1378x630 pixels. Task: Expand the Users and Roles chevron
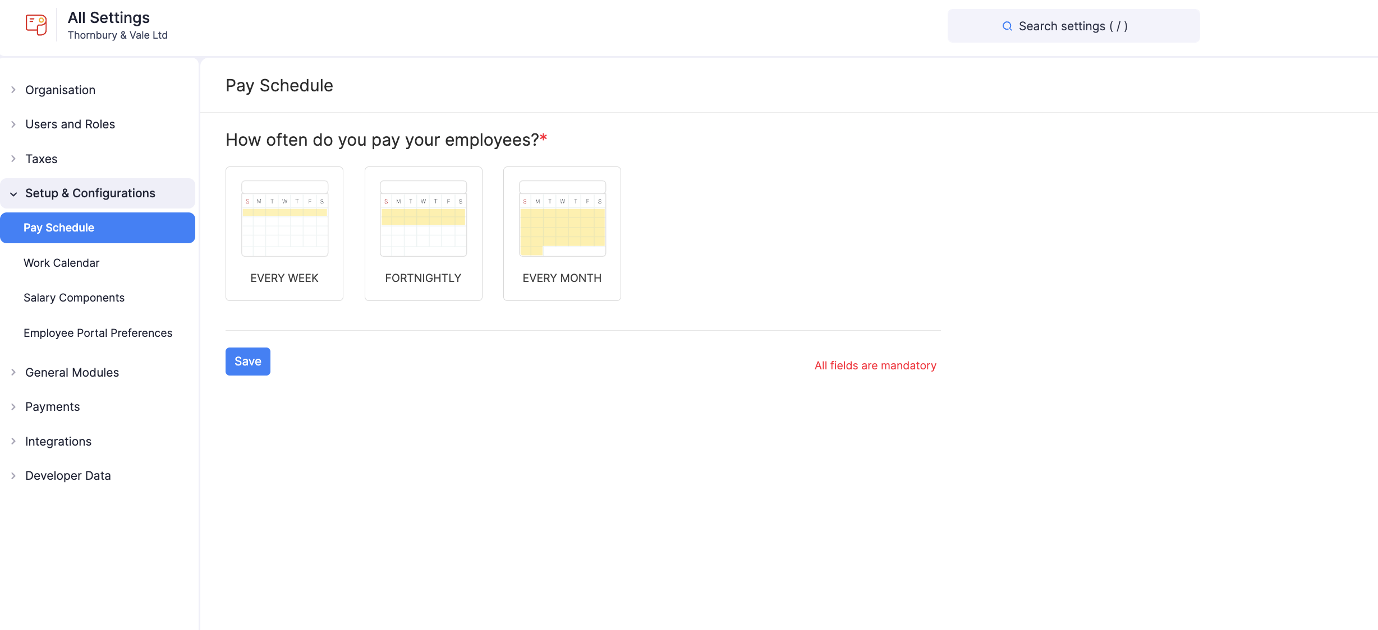click(13, 124)
